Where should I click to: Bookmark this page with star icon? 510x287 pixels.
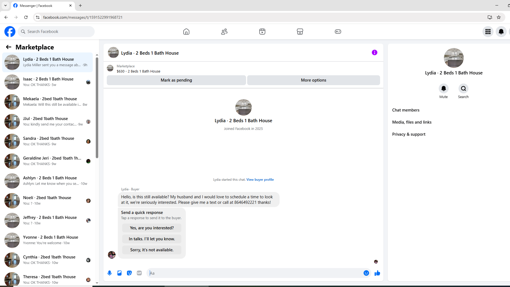(x=499, y=17)
